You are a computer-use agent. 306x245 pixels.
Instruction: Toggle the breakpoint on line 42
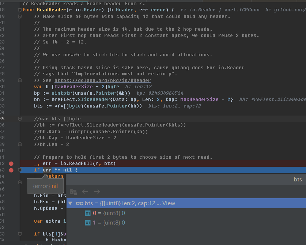[11, 163]
